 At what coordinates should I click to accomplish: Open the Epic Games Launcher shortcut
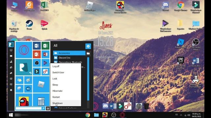(181, 63)
